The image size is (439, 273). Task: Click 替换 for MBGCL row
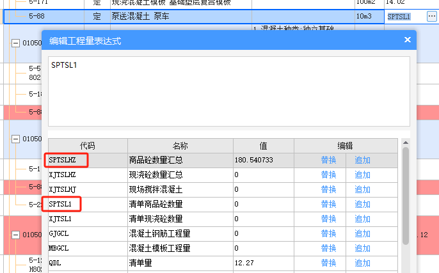click(x=328, y=248)
